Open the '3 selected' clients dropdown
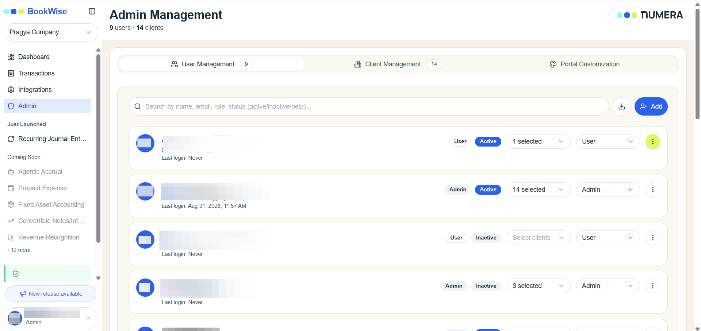Screen dimensions: 701x331 pos(539,286)
